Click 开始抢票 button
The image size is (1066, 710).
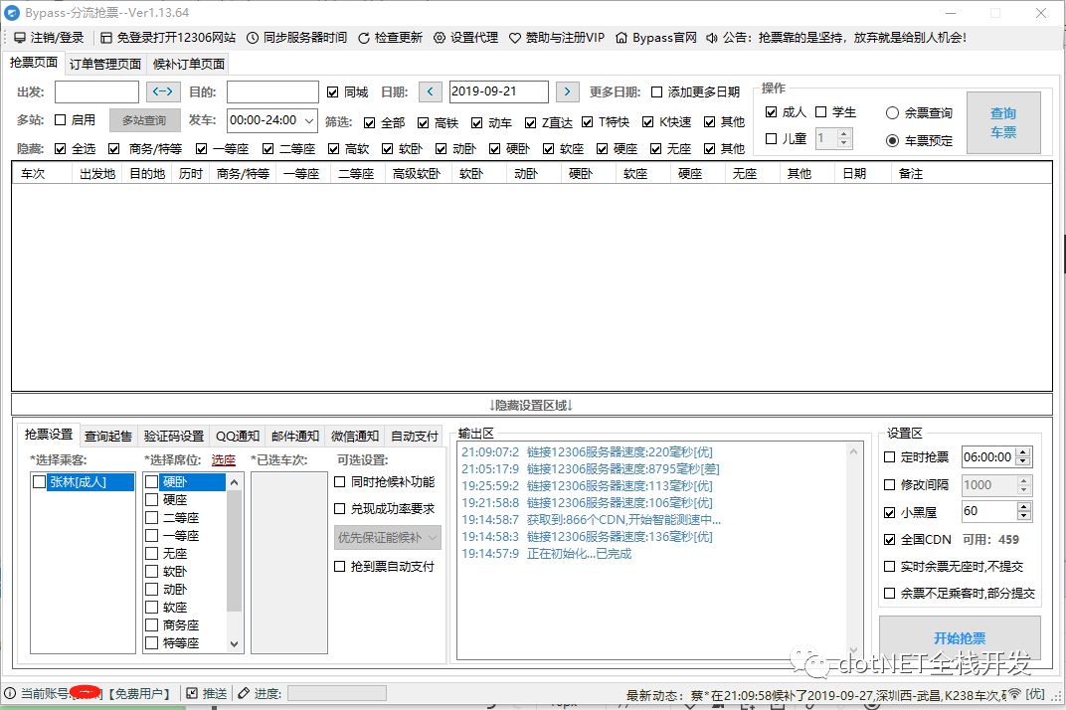[960, 638]
